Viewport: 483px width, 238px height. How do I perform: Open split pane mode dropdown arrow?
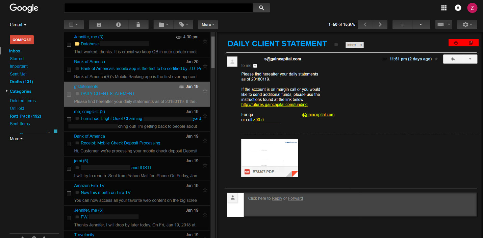(421, 24)
